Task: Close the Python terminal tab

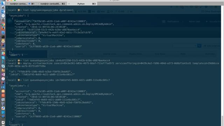Action: [x=69, y=4]
